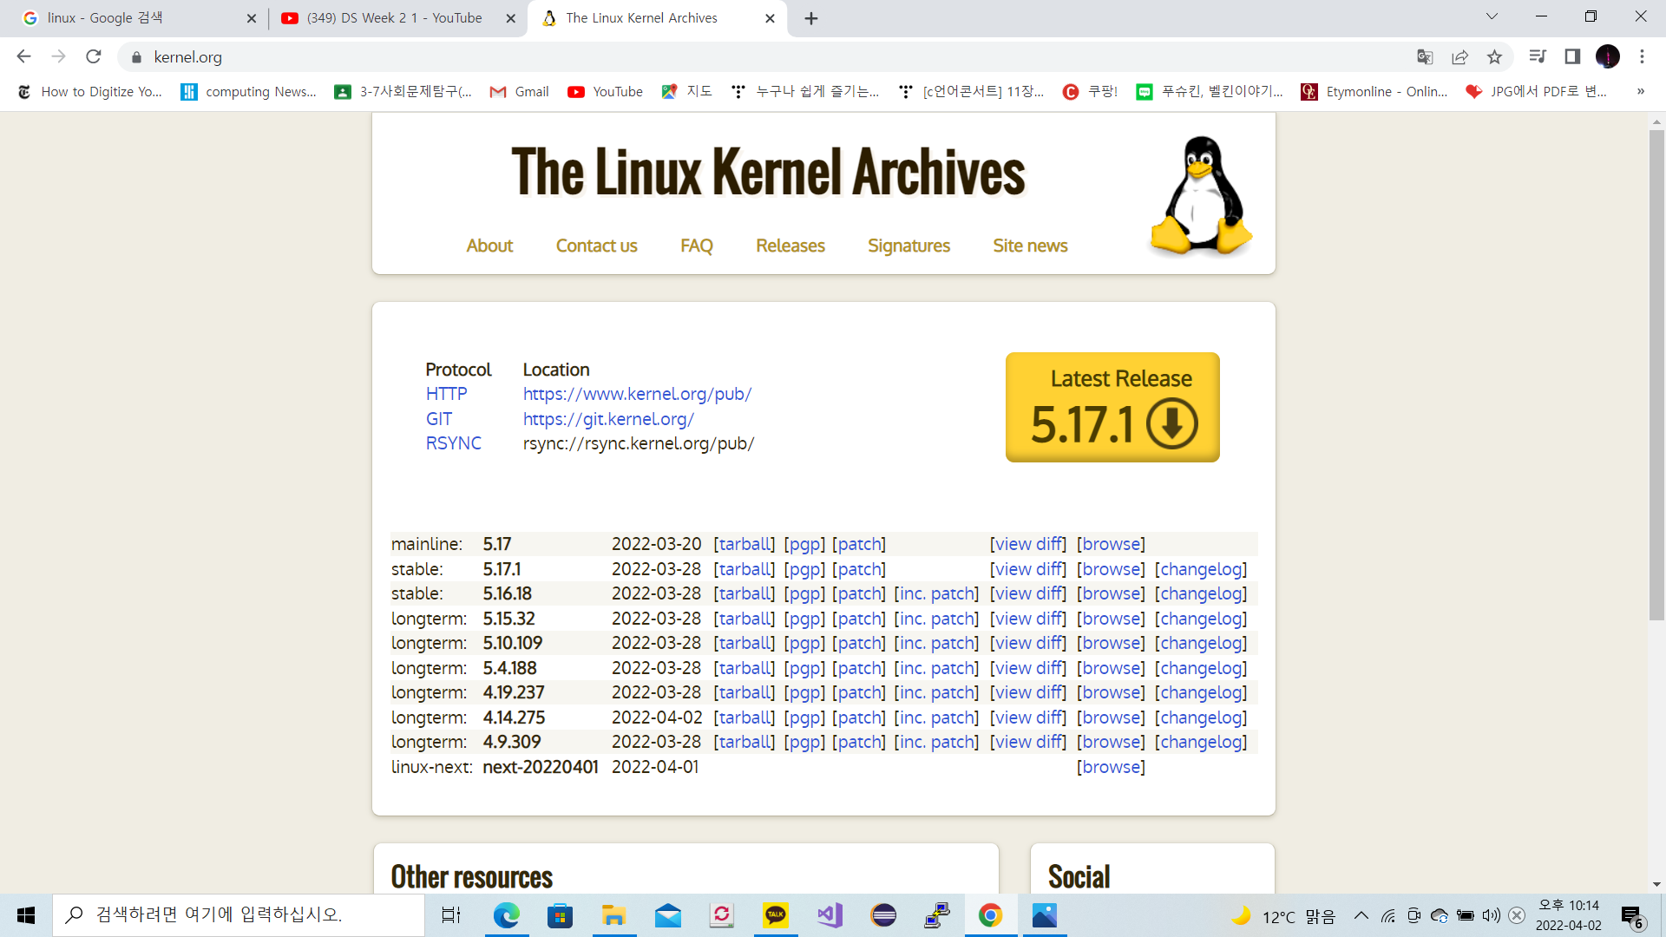
Task: Download the mainline 5.17 tarball
Action: coord(744,544)
